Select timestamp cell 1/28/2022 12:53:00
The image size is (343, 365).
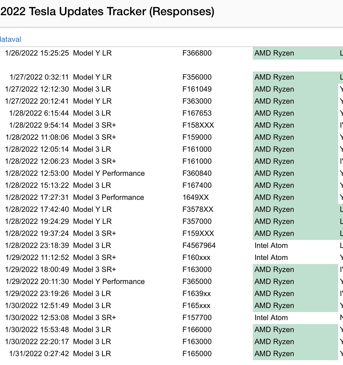tap(37, 173)
